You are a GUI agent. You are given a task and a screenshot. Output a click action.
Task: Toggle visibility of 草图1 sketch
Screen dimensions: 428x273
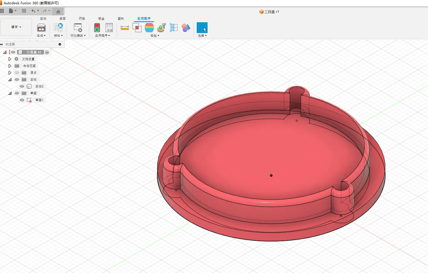click(22, 100)
